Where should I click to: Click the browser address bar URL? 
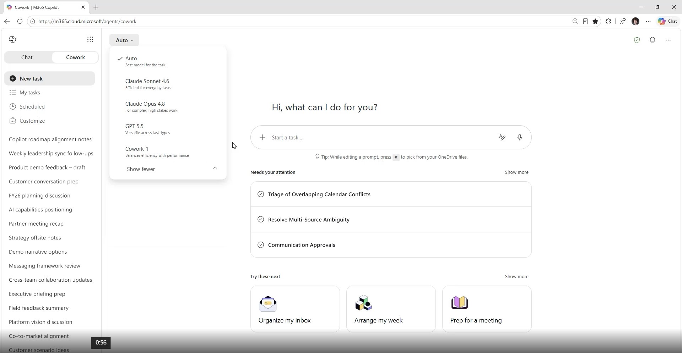87,21
